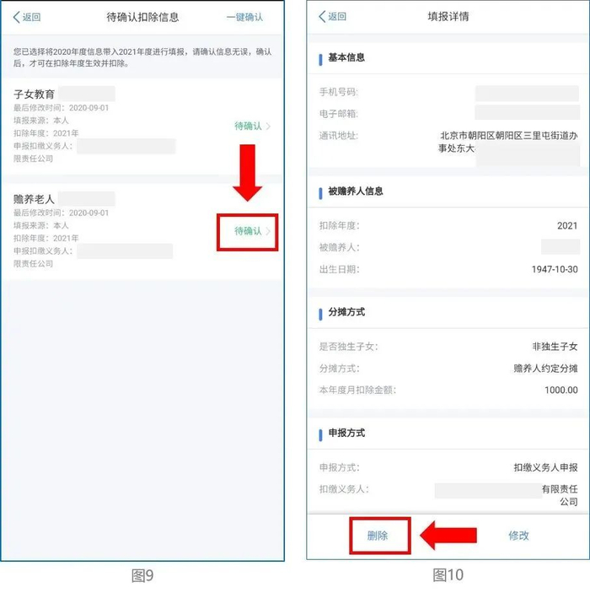
Task: Select the 子女教育 entry title
Action: 34,94
